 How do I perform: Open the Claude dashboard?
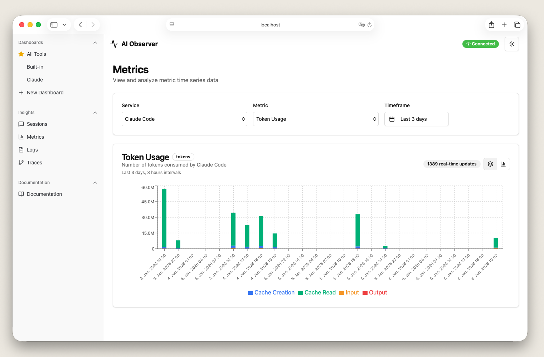pos(35,80)
